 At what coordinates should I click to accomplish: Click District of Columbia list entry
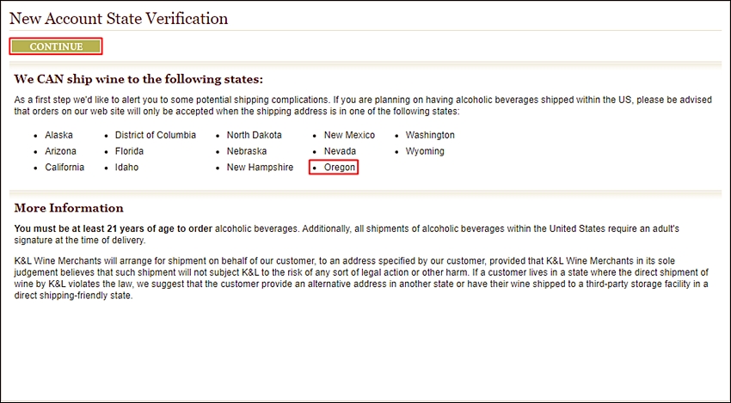point(156,135)
